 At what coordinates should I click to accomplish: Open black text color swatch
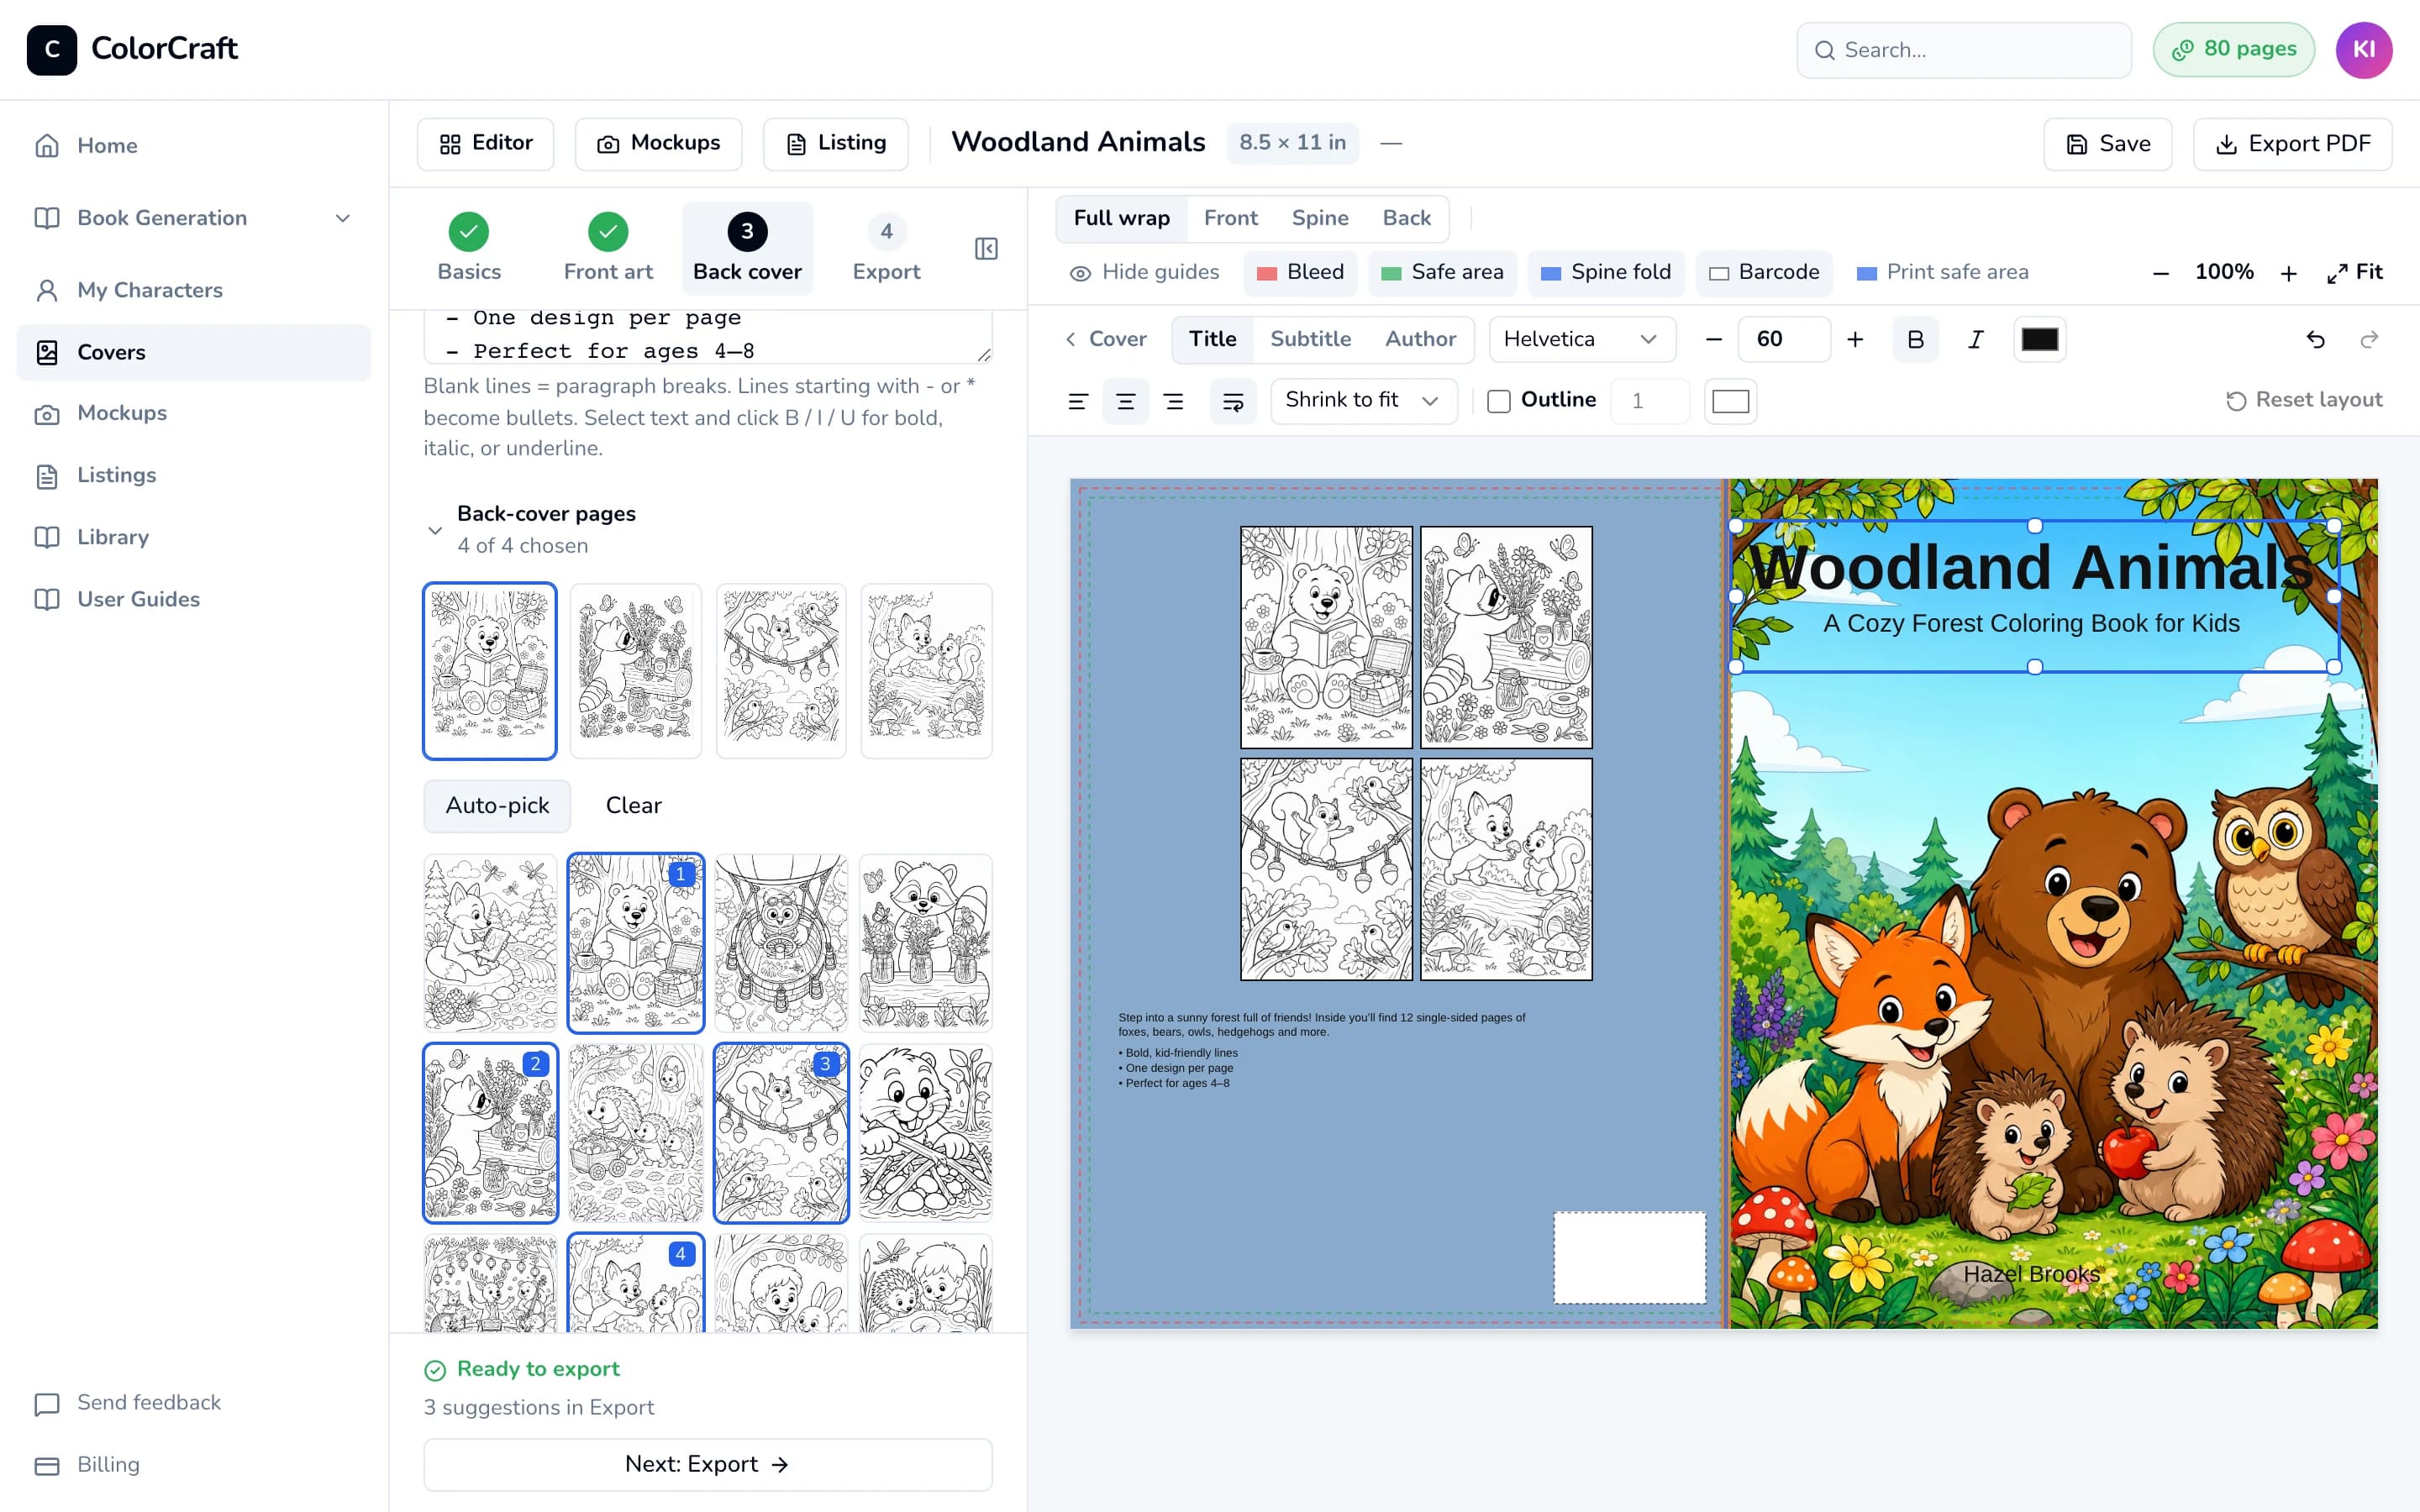point(2039,339)
